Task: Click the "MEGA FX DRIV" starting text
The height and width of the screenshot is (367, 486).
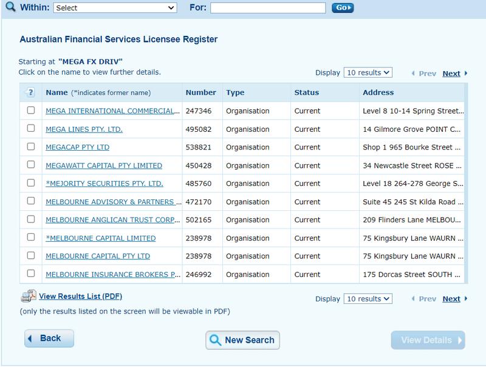Action: tap(91, 62)
